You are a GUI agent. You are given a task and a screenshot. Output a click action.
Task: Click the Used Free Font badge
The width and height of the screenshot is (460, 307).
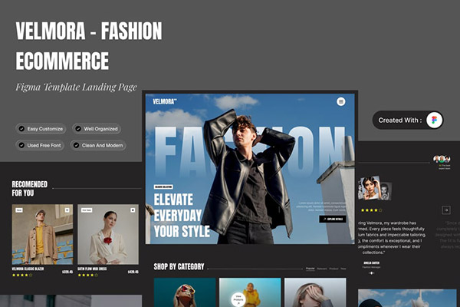(40, 145)
